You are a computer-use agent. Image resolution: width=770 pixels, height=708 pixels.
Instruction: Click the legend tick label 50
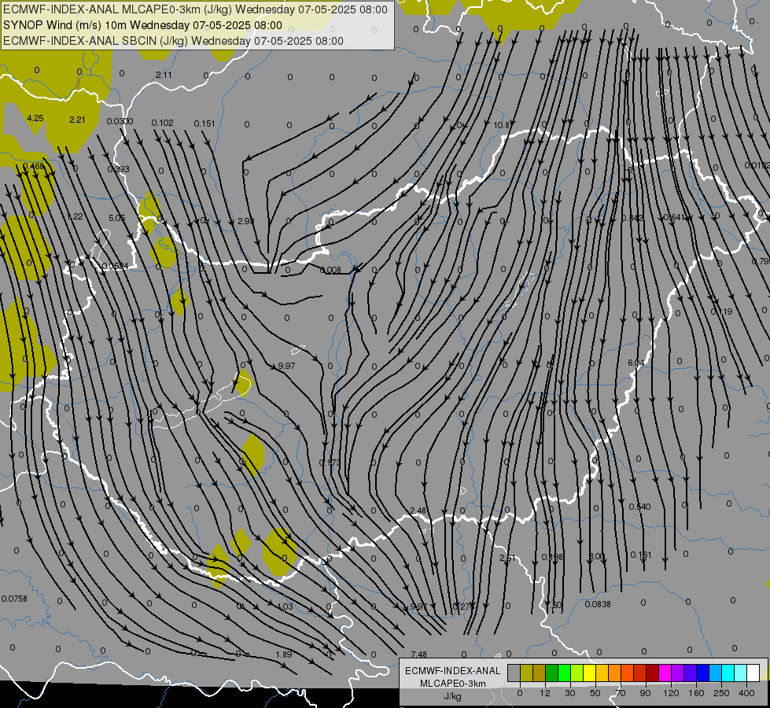pos(595,693)
